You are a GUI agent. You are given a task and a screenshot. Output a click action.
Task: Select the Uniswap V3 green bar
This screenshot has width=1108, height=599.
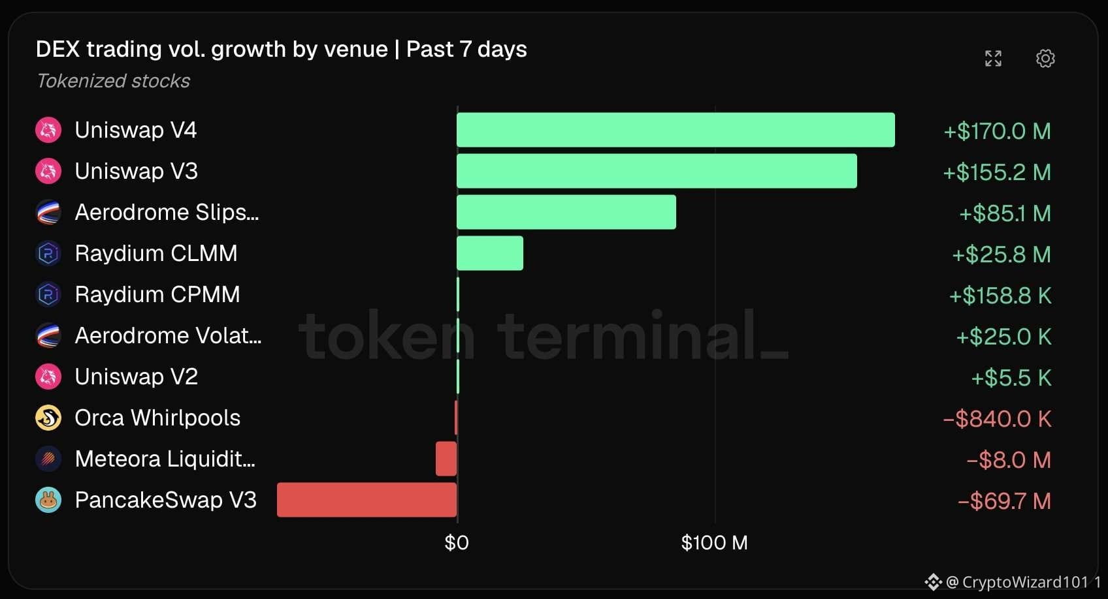(657, 171)
